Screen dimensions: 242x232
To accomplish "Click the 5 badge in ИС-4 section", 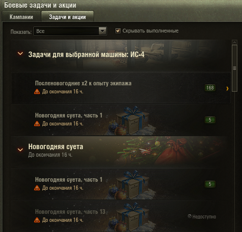I will click(210, 120).
